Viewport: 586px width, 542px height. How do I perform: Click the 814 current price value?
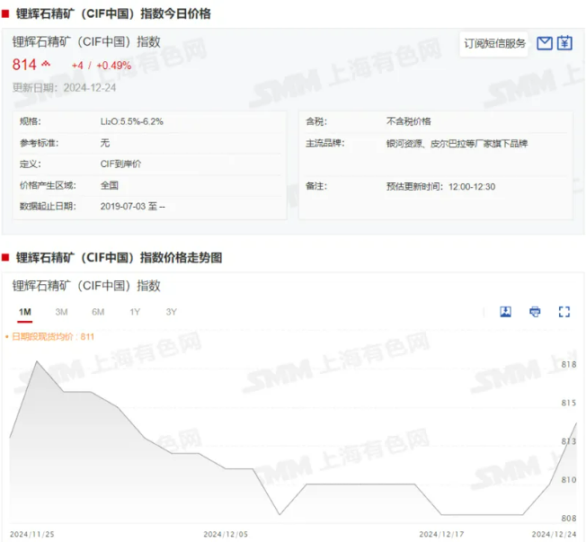tap(24, 65)
